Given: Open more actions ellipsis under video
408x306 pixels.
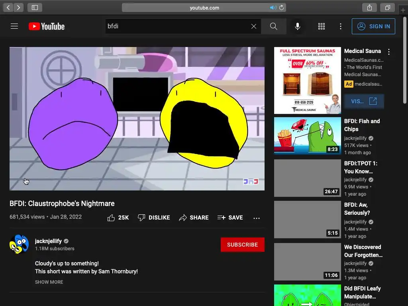Looking at the screenshot, I should [x=257, y=218].
